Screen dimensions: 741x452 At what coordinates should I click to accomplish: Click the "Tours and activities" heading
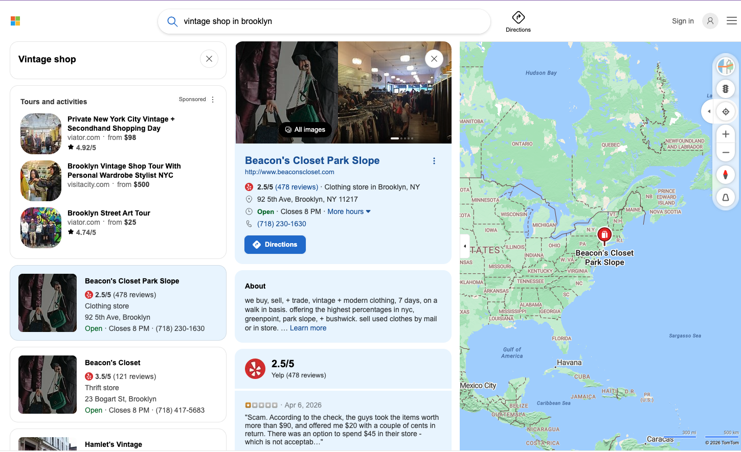[x=54, y=102]
